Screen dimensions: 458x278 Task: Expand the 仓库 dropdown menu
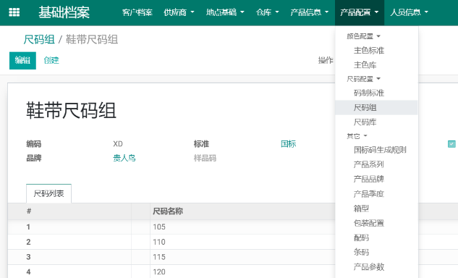click(x=267, y=12)
